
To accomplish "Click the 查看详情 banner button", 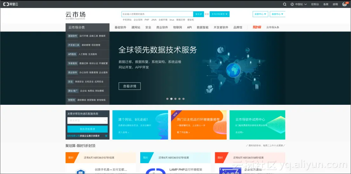I will 129,86.
